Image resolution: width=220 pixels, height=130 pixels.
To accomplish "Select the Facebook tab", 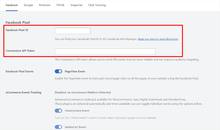I will coord(12,5).
